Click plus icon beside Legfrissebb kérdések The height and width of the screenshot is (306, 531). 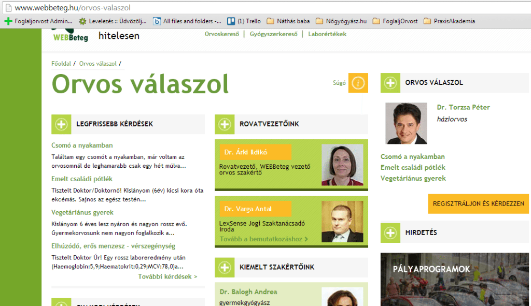61,124
